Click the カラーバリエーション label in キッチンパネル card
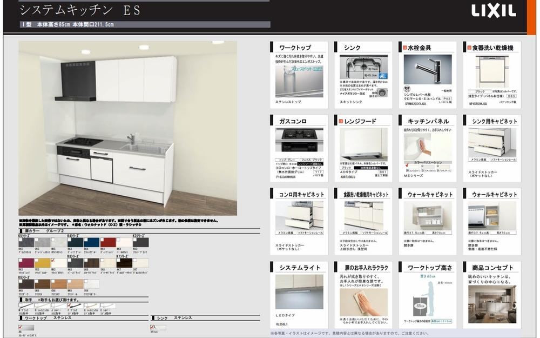This screenshot has height=338, width=540. click(428, 162)
